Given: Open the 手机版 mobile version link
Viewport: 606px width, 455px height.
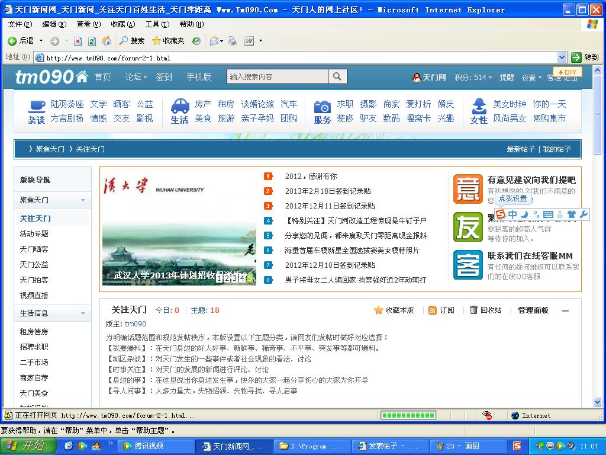Looking at the screenshot, I should tap(199, 76).
